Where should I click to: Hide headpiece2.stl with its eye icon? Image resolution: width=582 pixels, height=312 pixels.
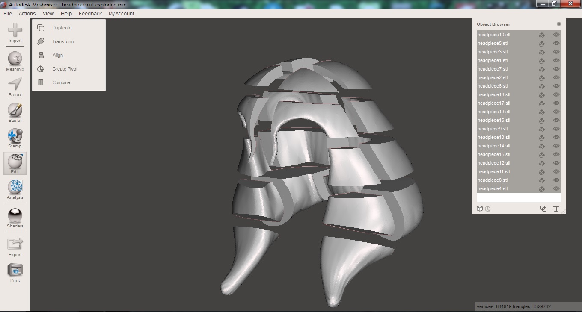click(556, 77)
